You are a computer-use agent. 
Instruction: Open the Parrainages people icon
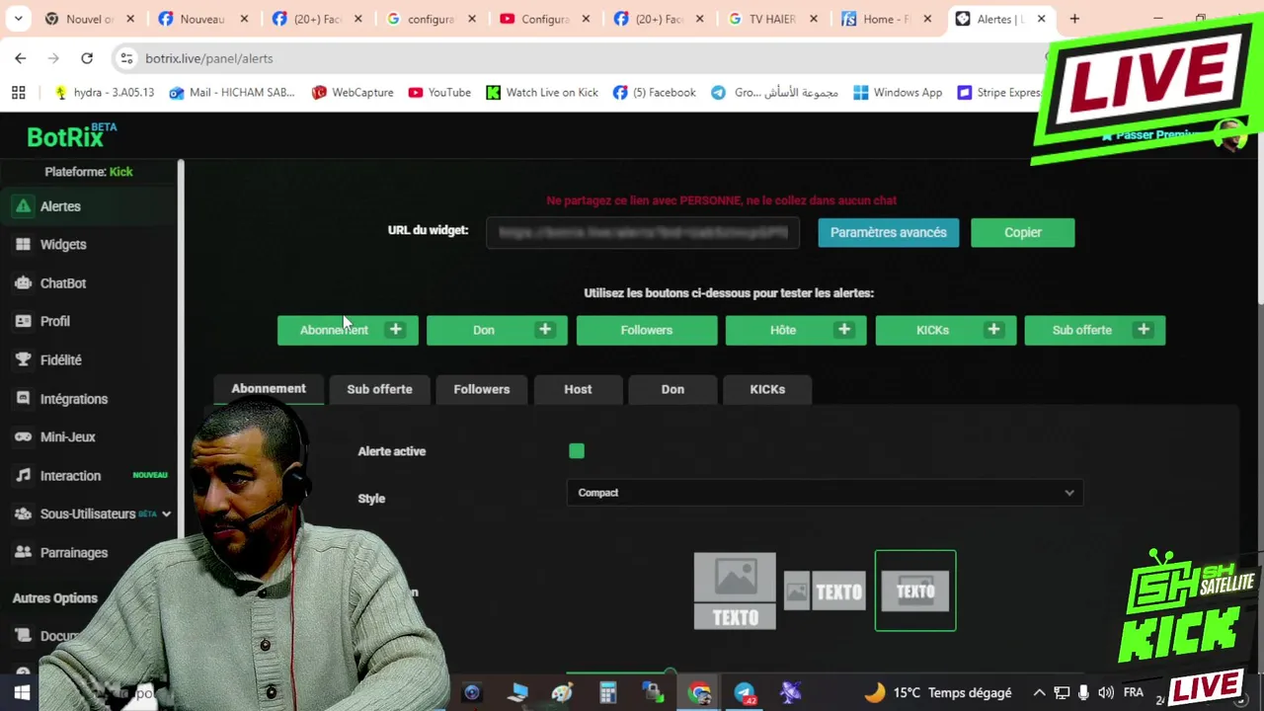click(x=22, y=552)
